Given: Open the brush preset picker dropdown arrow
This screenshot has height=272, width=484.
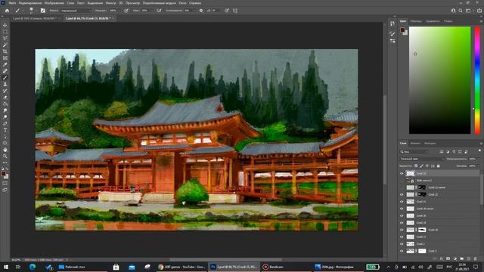Looking at the screenshot, I should [36, 11].
